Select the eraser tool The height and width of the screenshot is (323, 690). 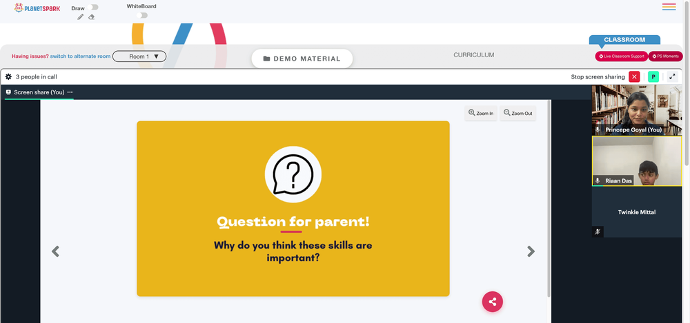tap(92, 17)
